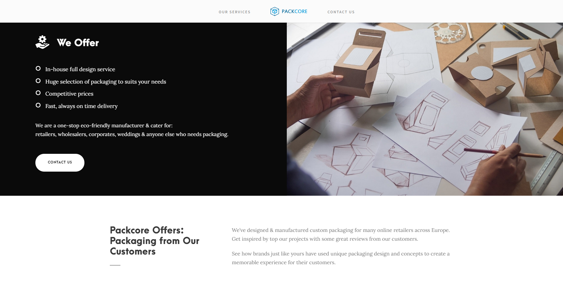563x282 pixels.
Task: Click the Competitive prices list item
Action: [69, 94]
